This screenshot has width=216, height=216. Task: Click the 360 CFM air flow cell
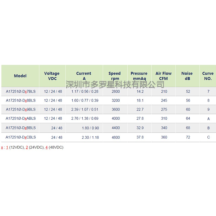coord(164,137)
